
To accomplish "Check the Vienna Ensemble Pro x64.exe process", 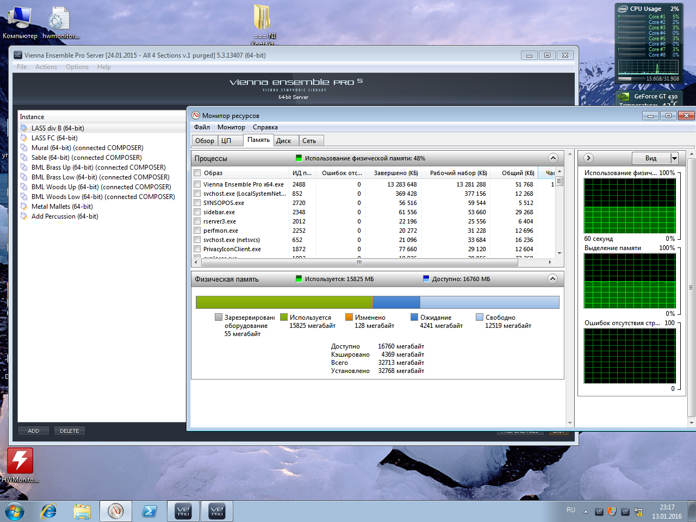I will pos(197,184).
